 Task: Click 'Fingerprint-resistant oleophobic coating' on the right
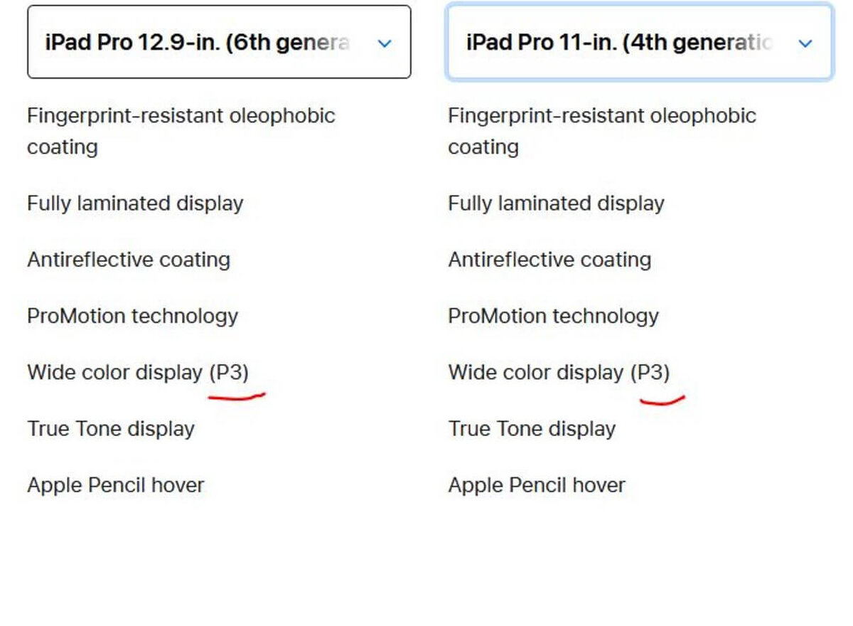(602, 131)
